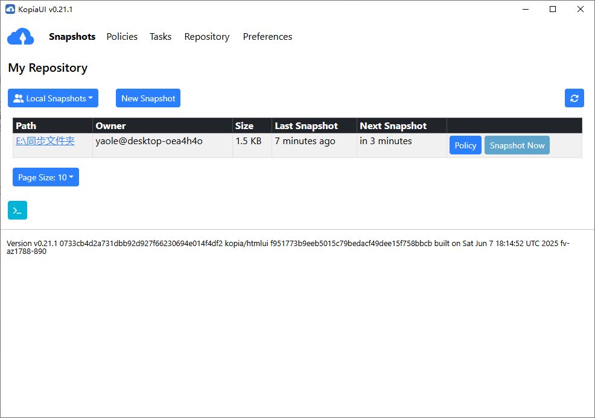The height and width of the screenshot is (418, 595).
Task: Click the New Snapshot button
Action: (148, 98)
